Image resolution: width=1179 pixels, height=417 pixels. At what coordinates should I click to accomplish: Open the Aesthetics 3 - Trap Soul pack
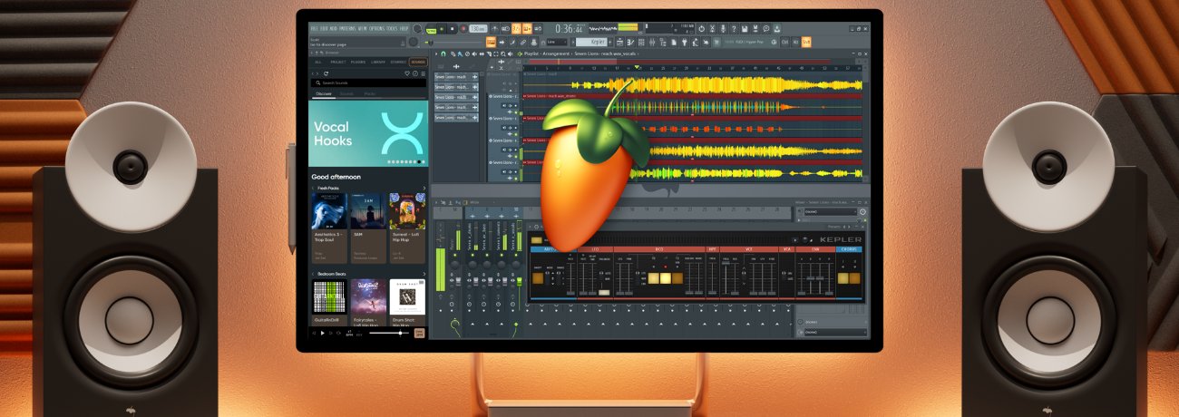(x=329, y=227)
